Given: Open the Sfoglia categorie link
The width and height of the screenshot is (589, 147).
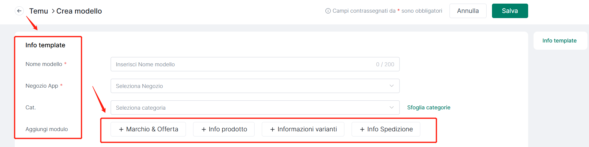Looking at the screenshot, I should click(x=429, y=108).
